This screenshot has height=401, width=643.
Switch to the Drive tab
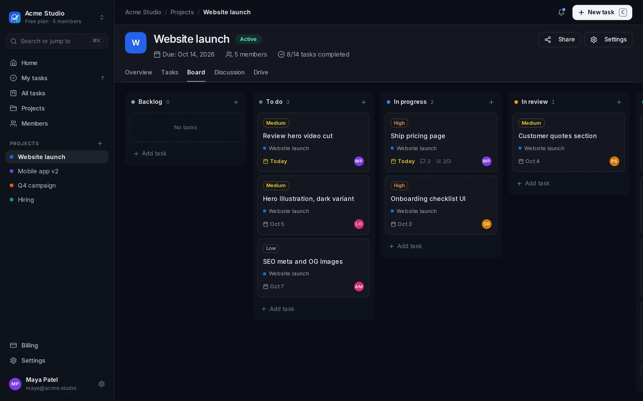point(261,72)
